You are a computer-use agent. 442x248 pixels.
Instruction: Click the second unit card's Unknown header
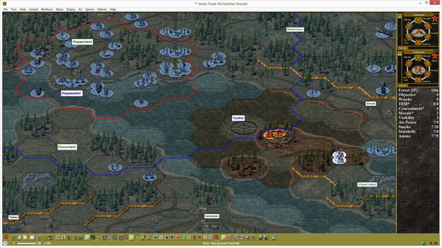[x=418, y=52]
